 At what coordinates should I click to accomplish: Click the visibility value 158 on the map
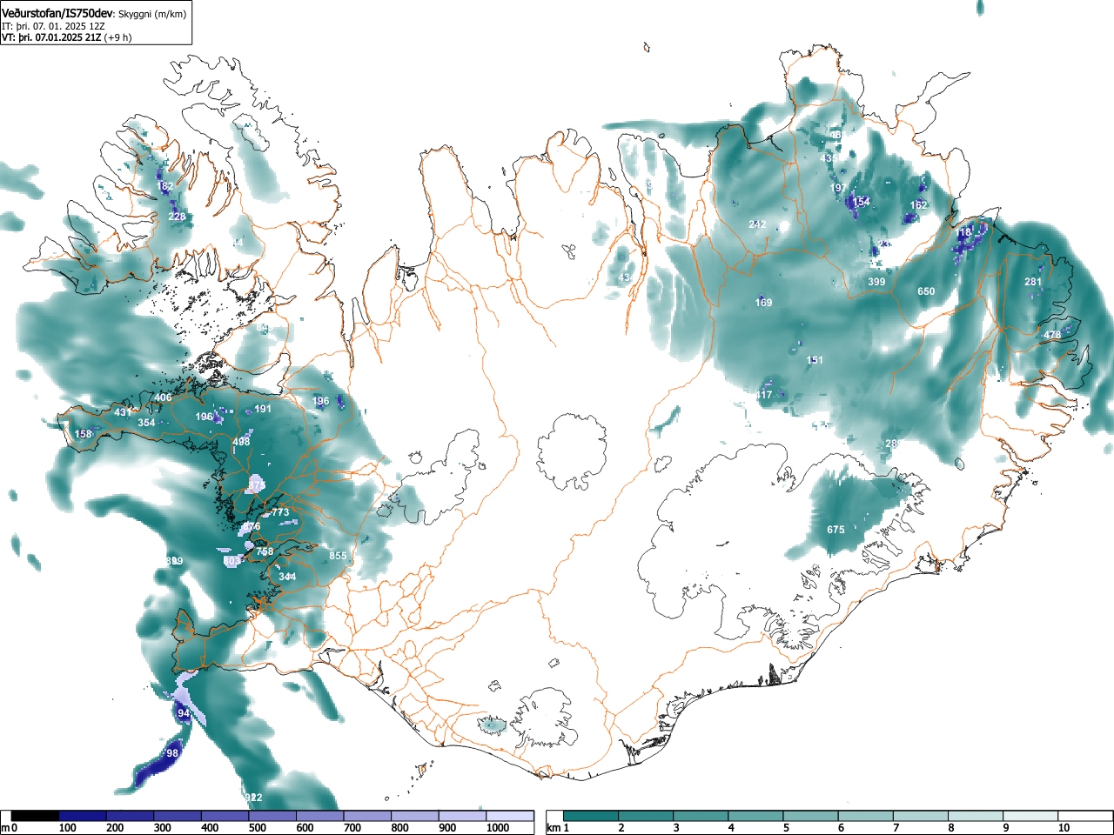point(83,435)
